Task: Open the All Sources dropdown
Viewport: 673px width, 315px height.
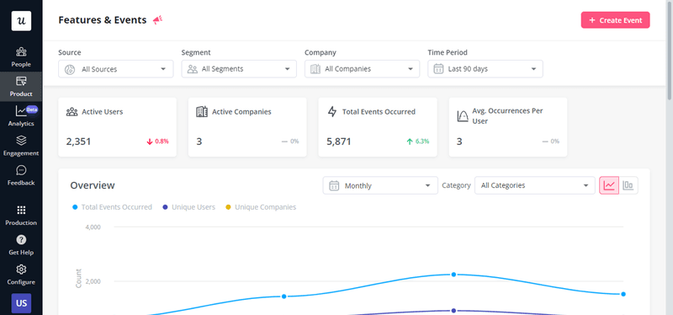Action: coord(116,69)
